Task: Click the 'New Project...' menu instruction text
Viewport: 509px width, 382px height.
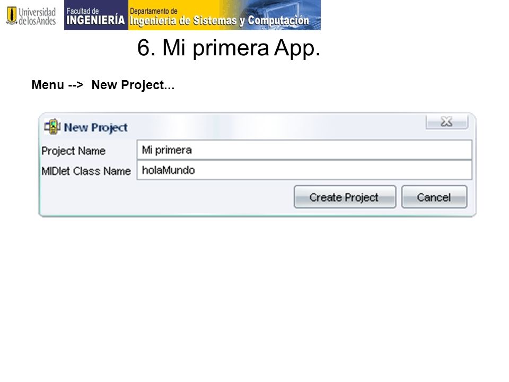Action: 133,85
